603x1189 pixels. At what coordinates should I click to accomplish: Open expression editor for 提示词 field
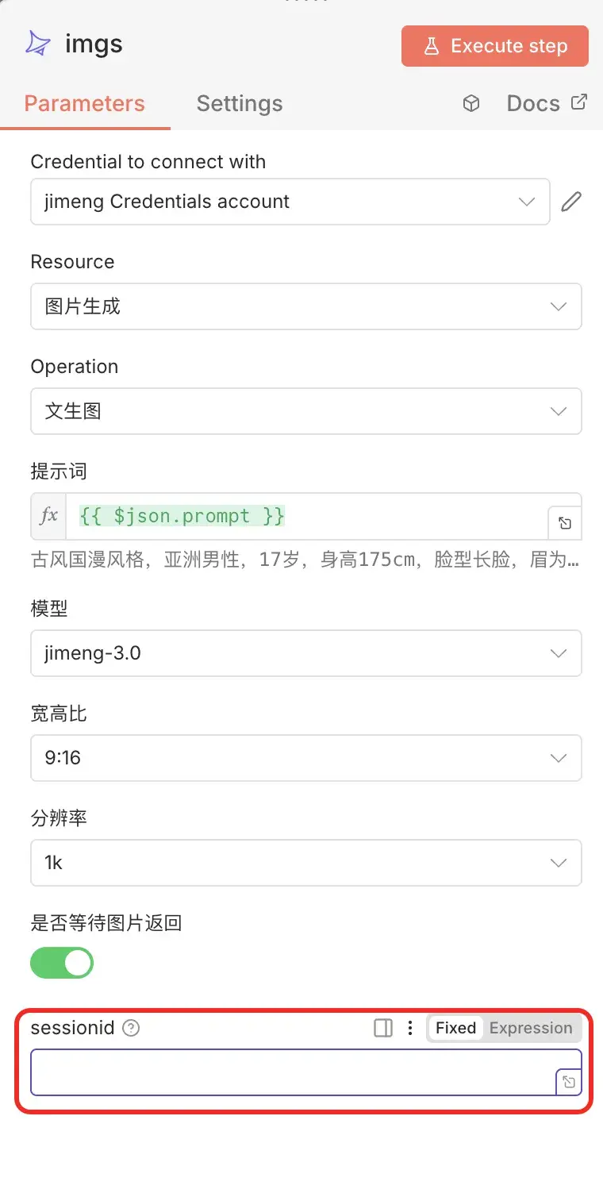pyautogui.click(x=564, y=523)
